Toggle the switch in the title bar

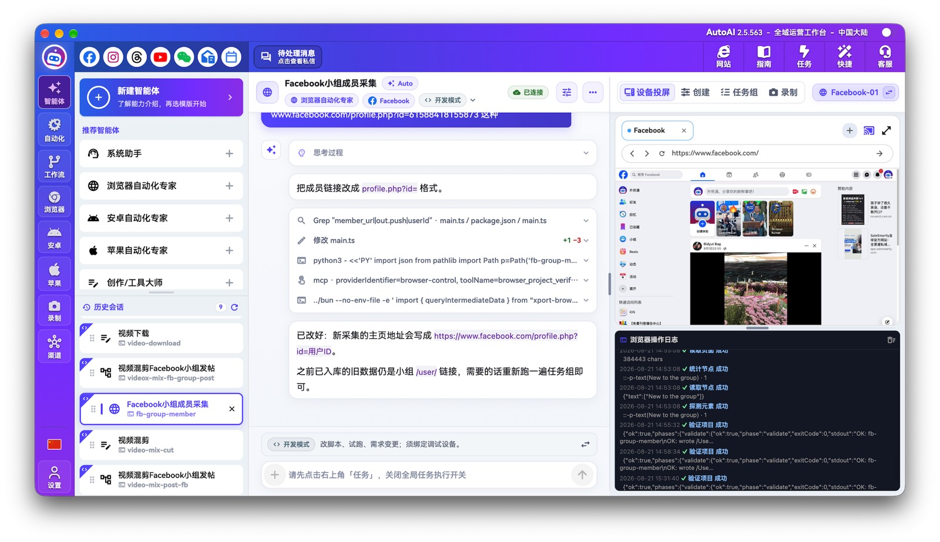(886, 32)
